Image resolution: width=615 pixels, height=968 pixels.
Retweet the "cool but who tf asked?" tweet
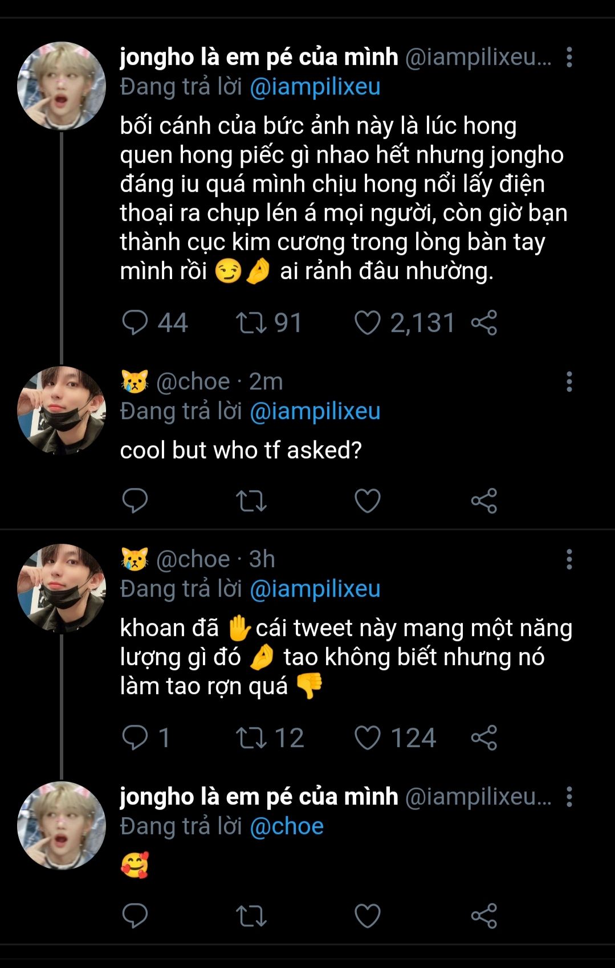251,501
